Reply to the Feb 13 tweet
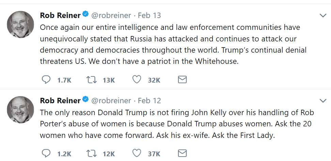 (46, 80)
